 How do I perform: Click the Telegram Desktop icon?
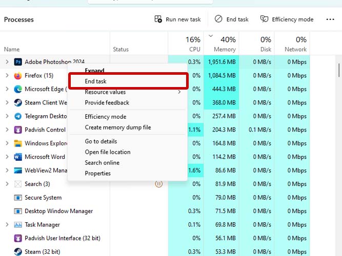(18, 116)
